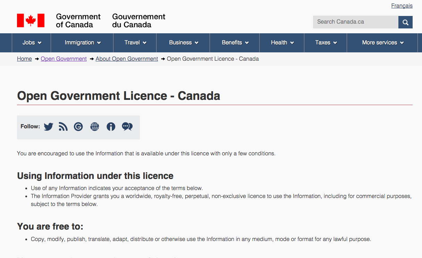Click the 'You are free to:' heading
Screen dimensions: 422x258
50,226
